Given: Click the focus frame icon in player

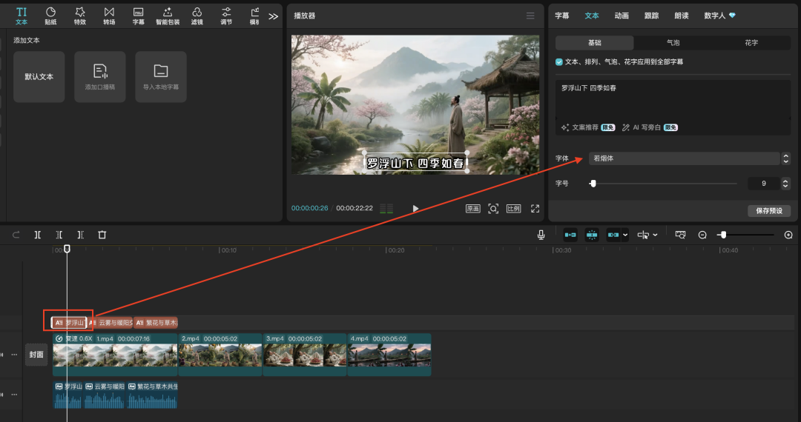Looking at the screenshot, I should coord(493,209).
